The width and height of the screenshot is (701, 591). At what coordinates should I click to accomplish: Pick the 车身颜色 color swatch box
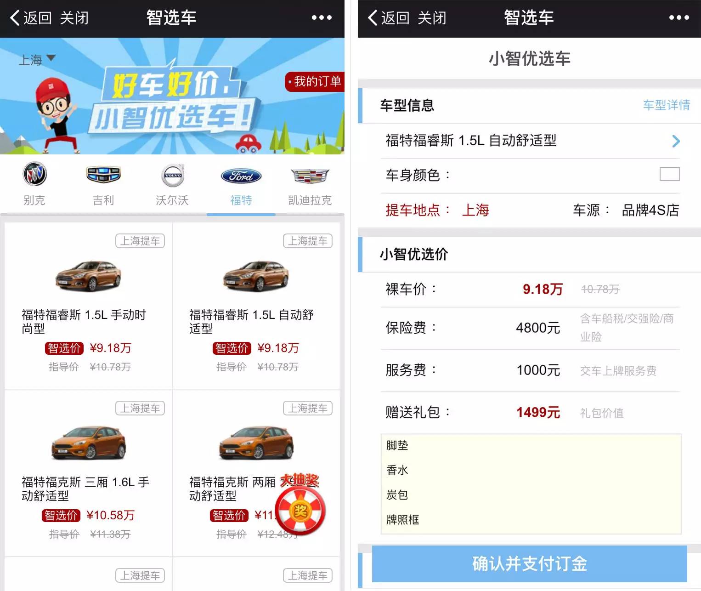pyautogui.click(x=669, y=174)
